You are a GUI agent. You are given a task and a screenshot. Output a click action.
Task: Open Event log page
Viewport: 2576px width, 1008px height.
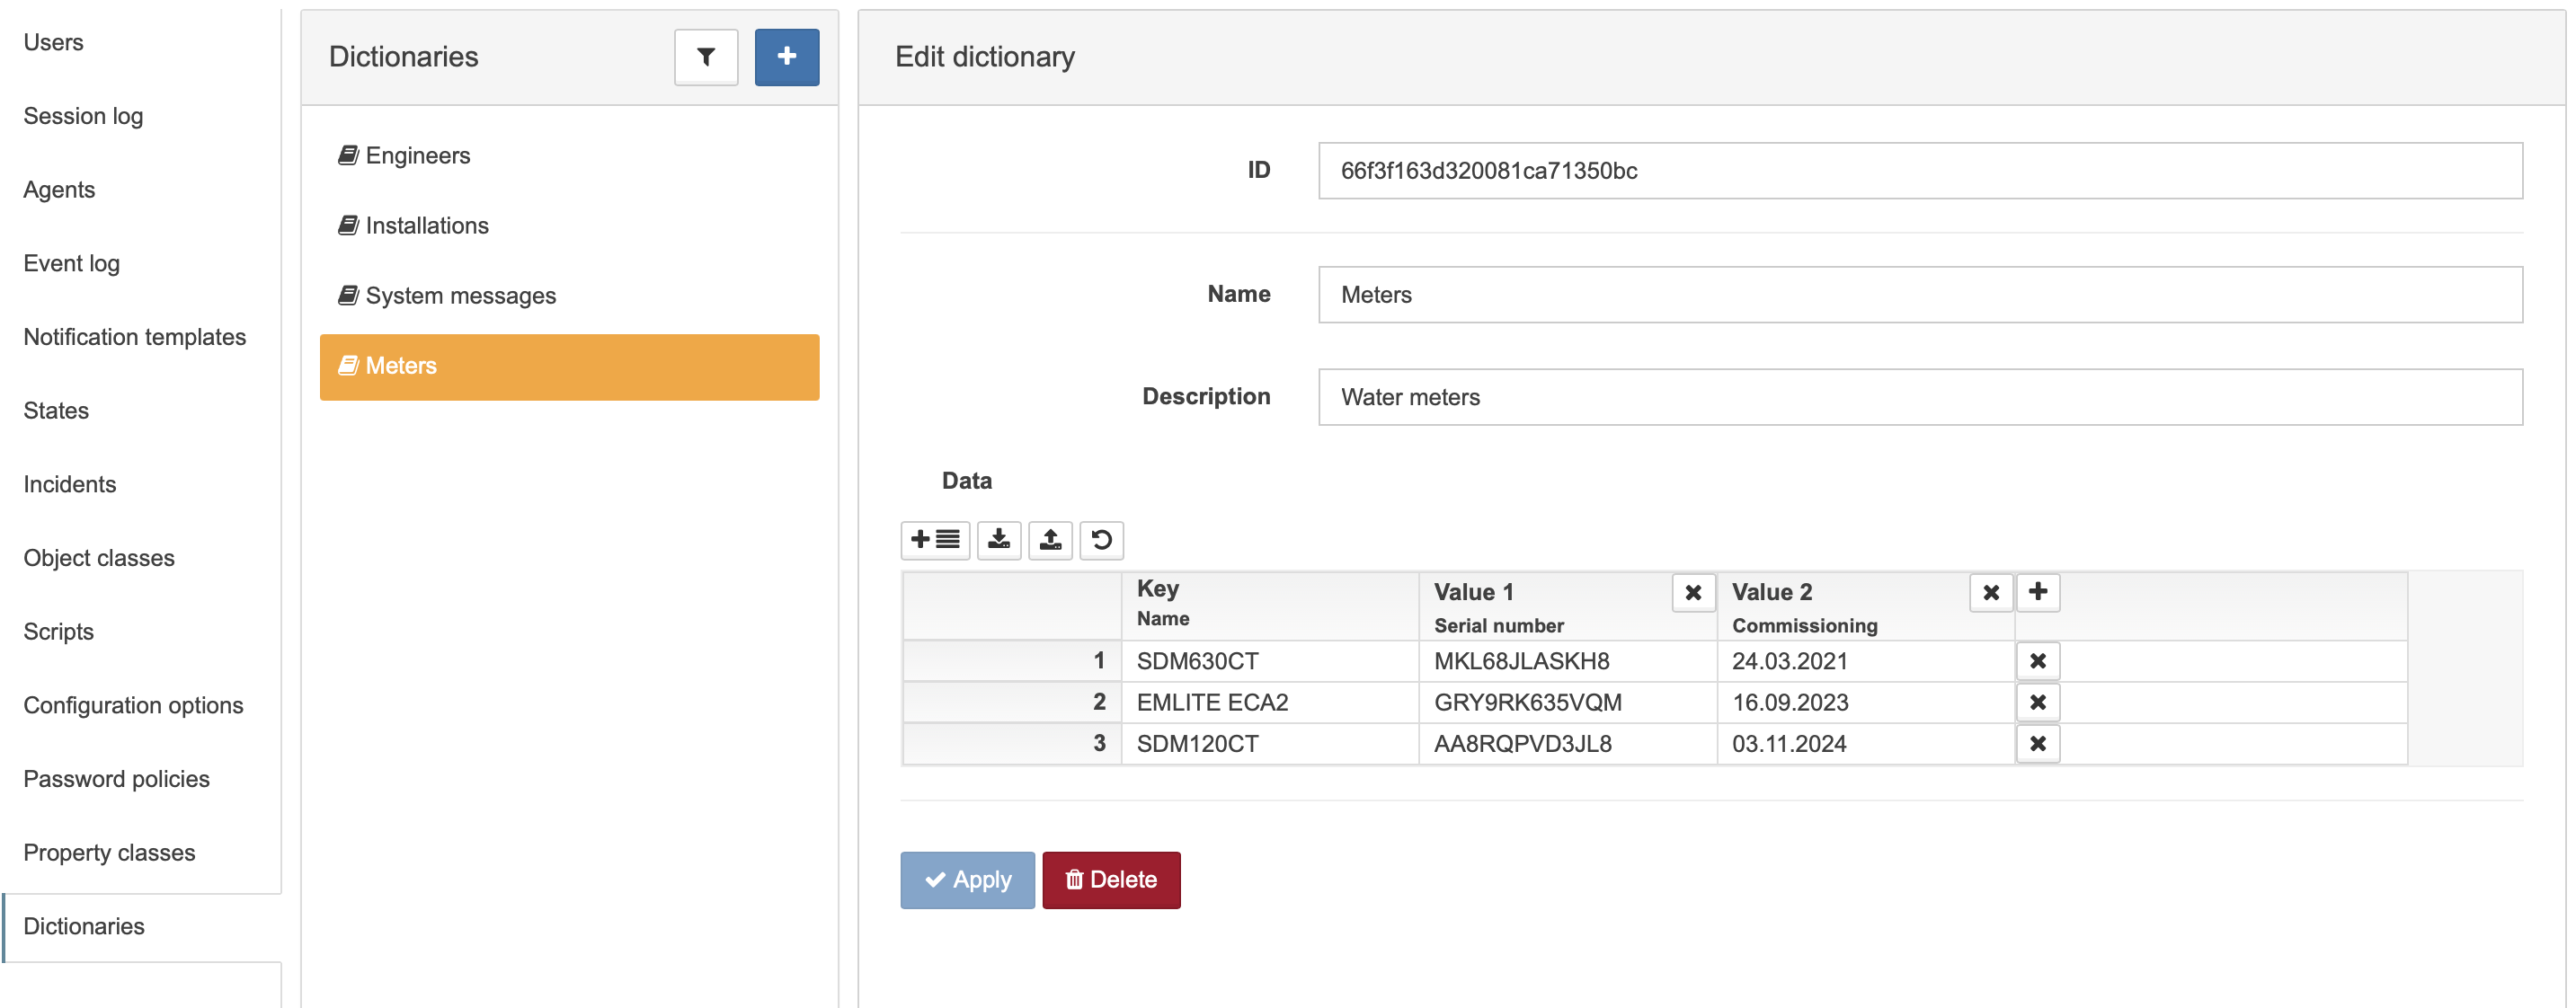pos(71,263)
